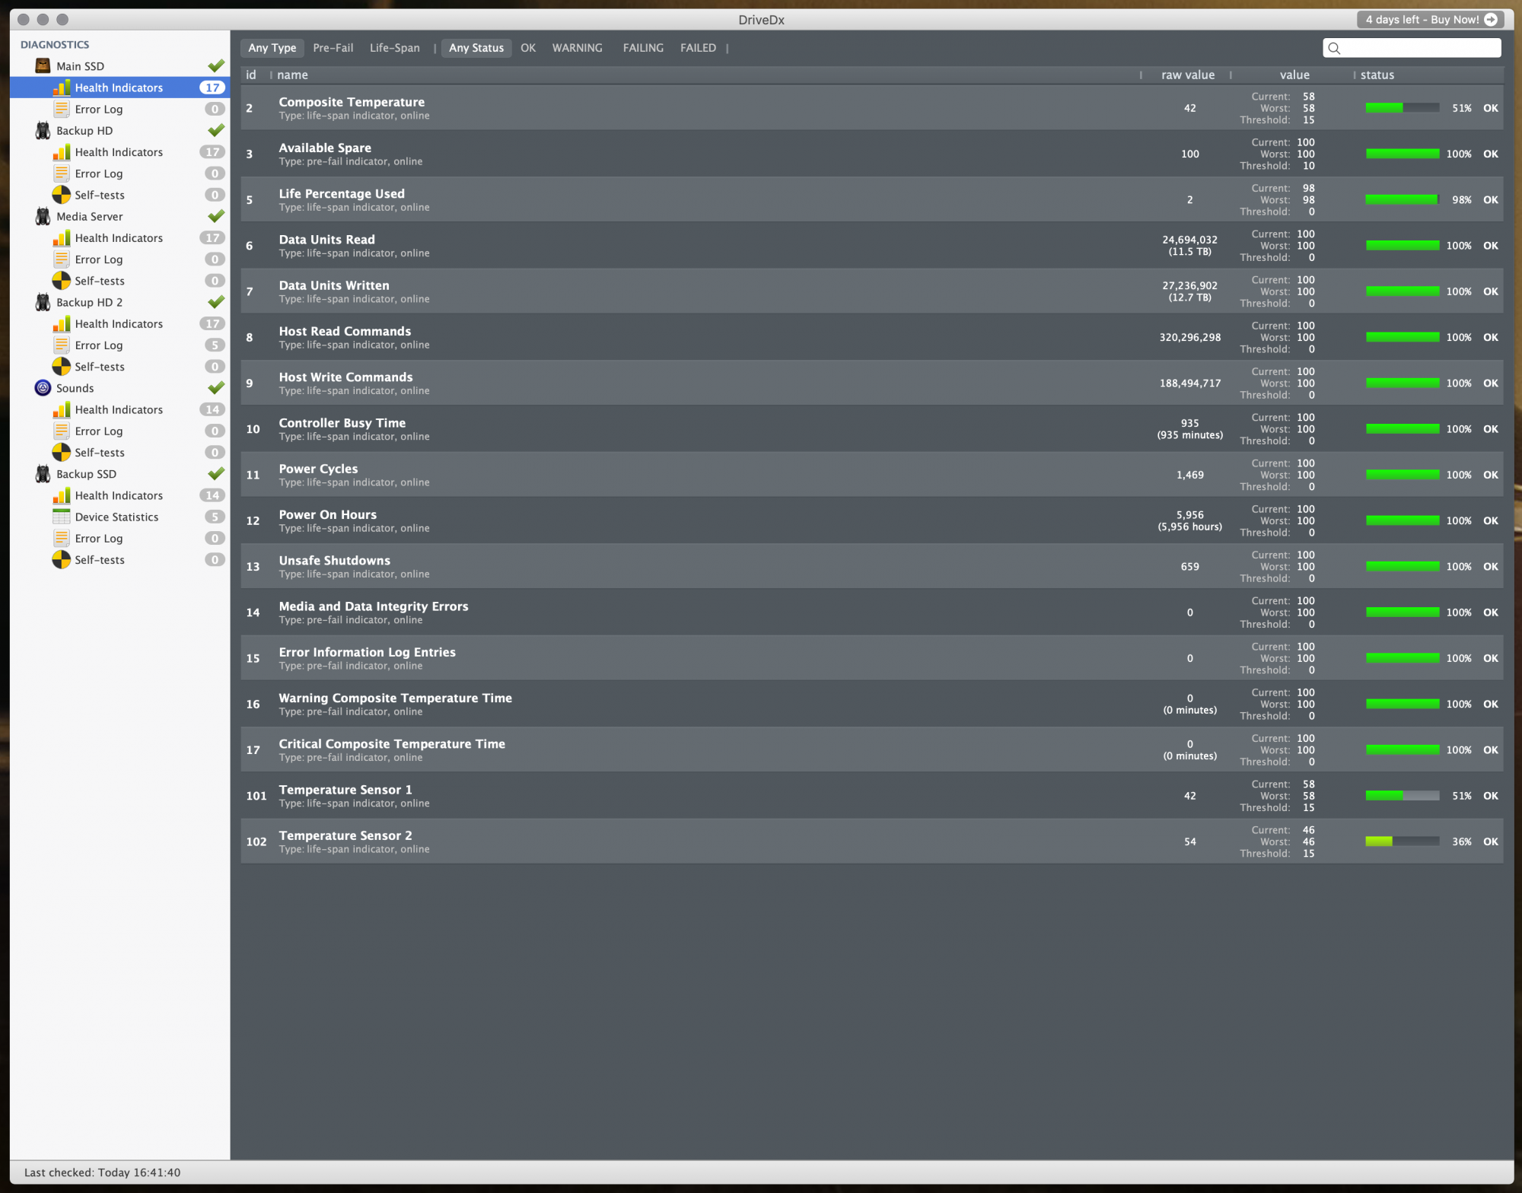Click the Backup SSD drive icon
The height and width of the screenshot is (1193, 1522).
pos(43,474)
